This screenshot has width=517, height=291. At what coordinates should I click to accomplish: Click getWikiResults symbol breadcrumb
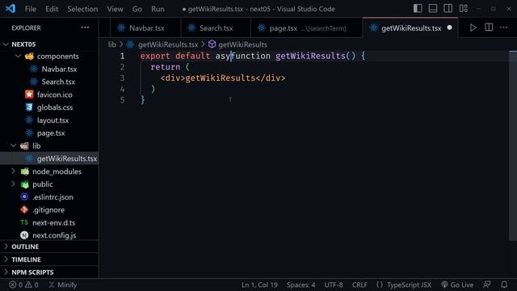coord(242,44)
